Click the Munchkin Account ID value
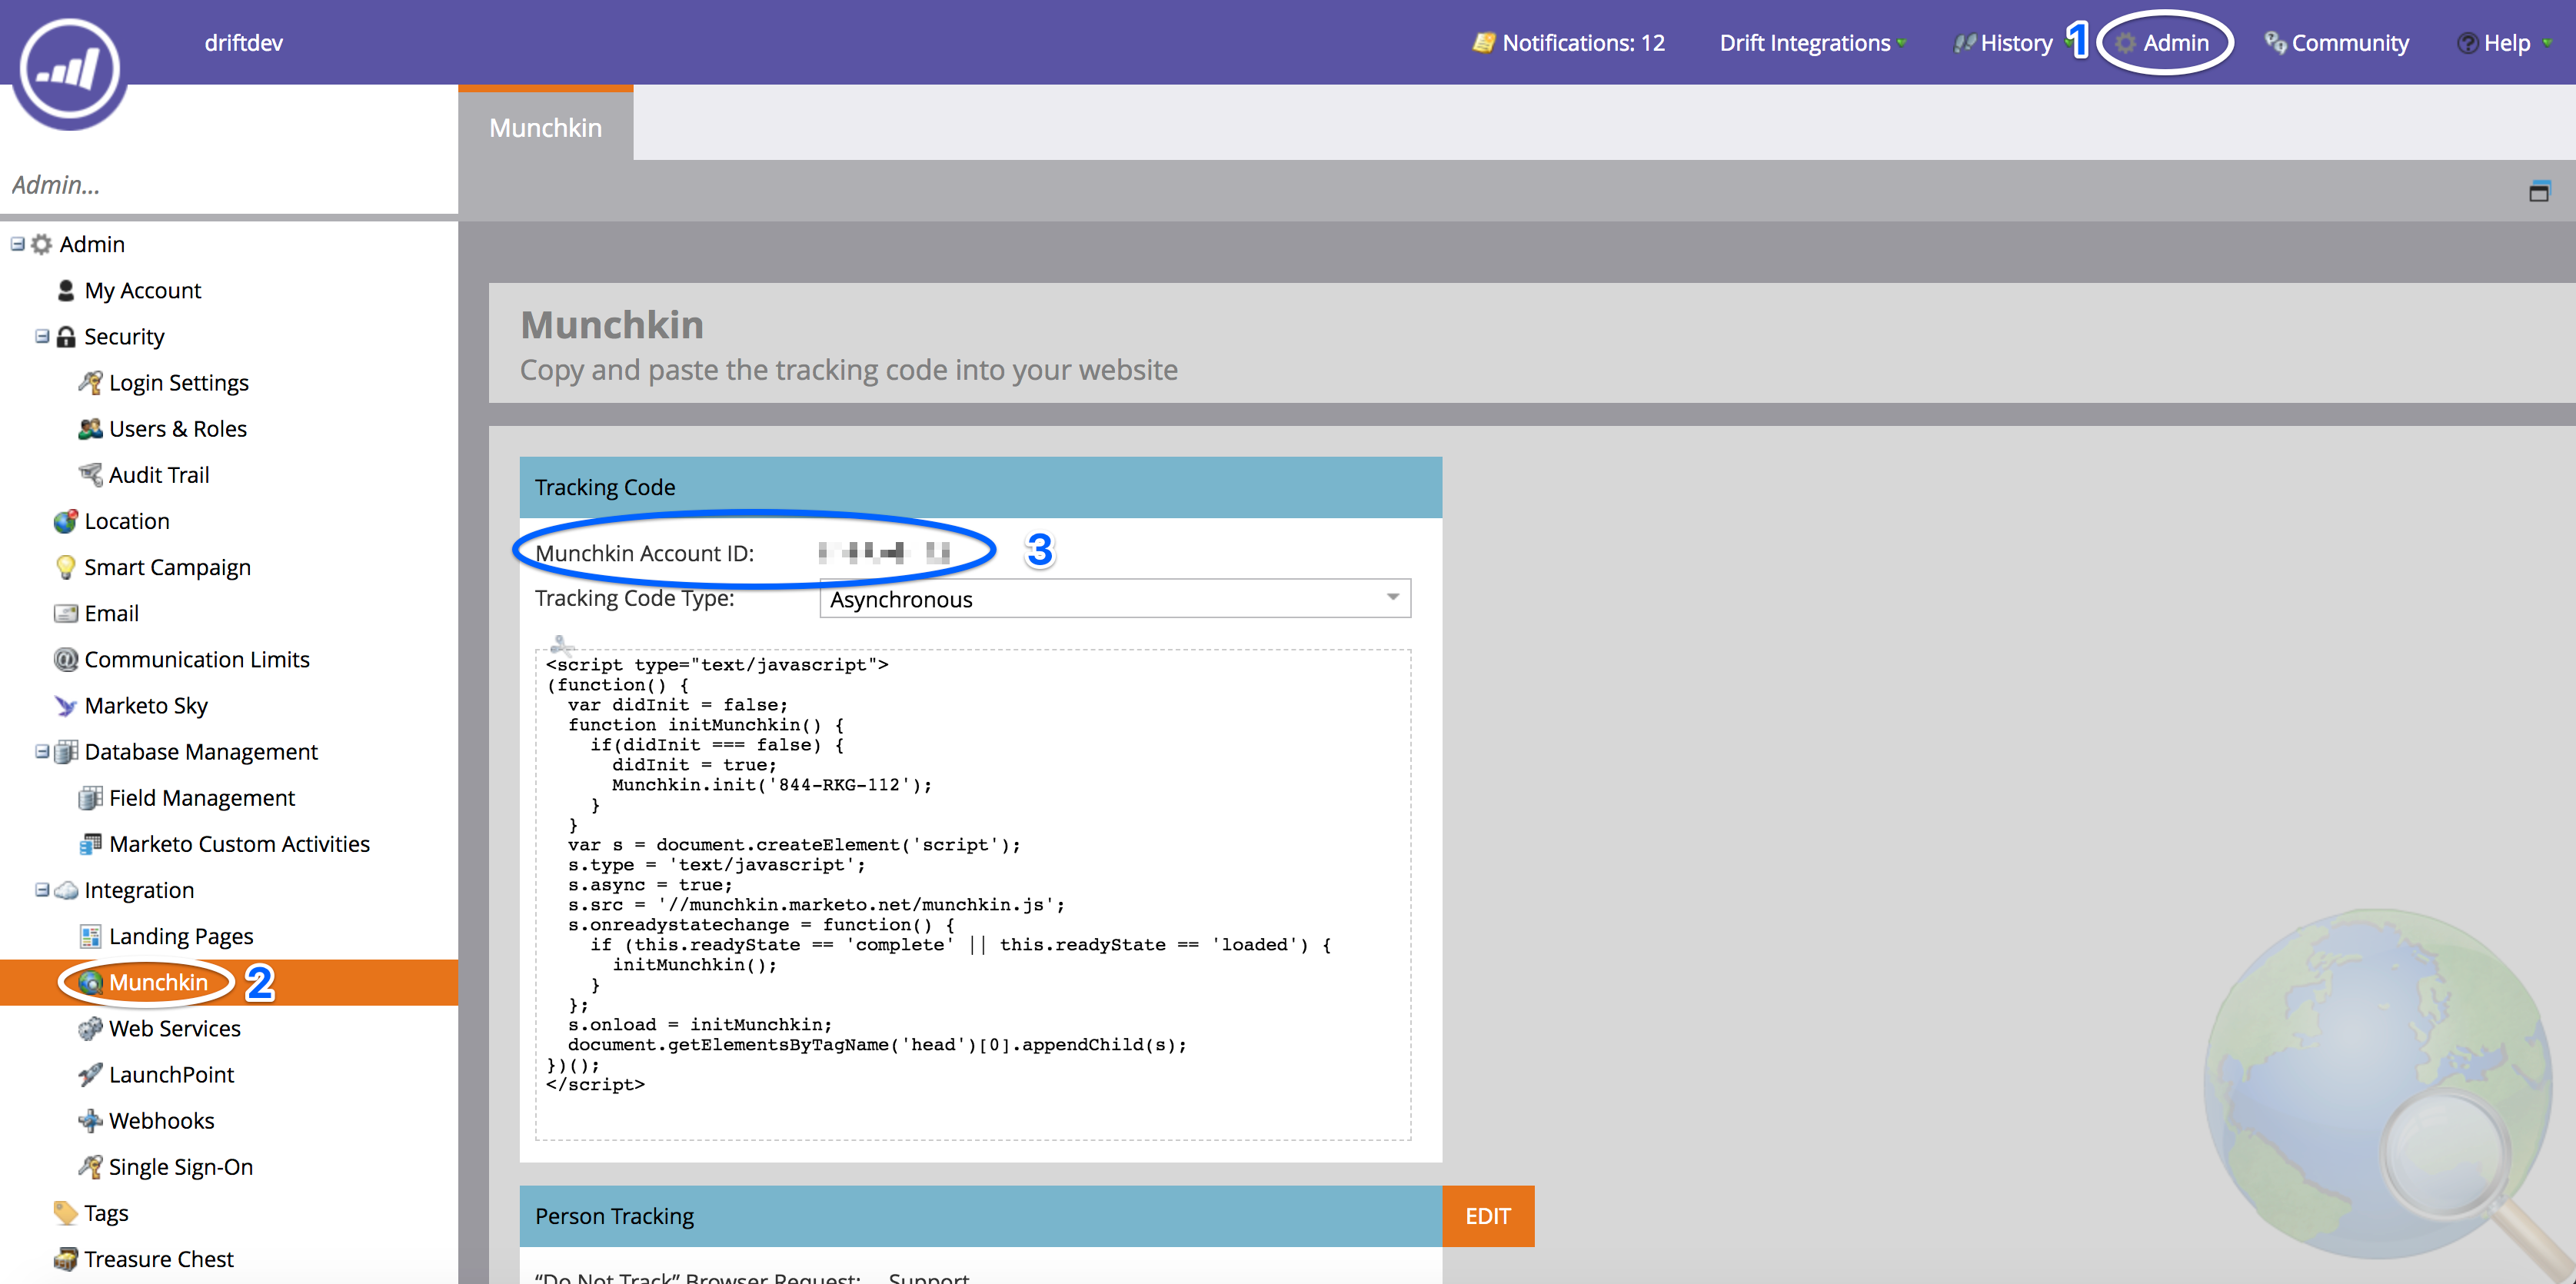The image size is (2576, 1284). 884,552
